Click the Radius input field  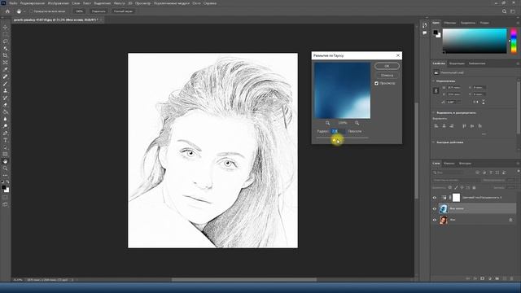pos(338,131)
